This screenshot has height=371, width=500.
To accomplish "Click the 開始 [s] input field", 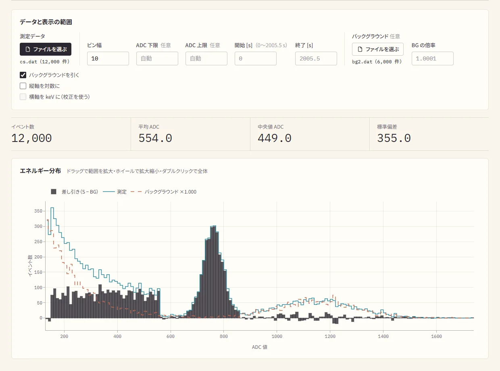I will [x=256, y=58].
